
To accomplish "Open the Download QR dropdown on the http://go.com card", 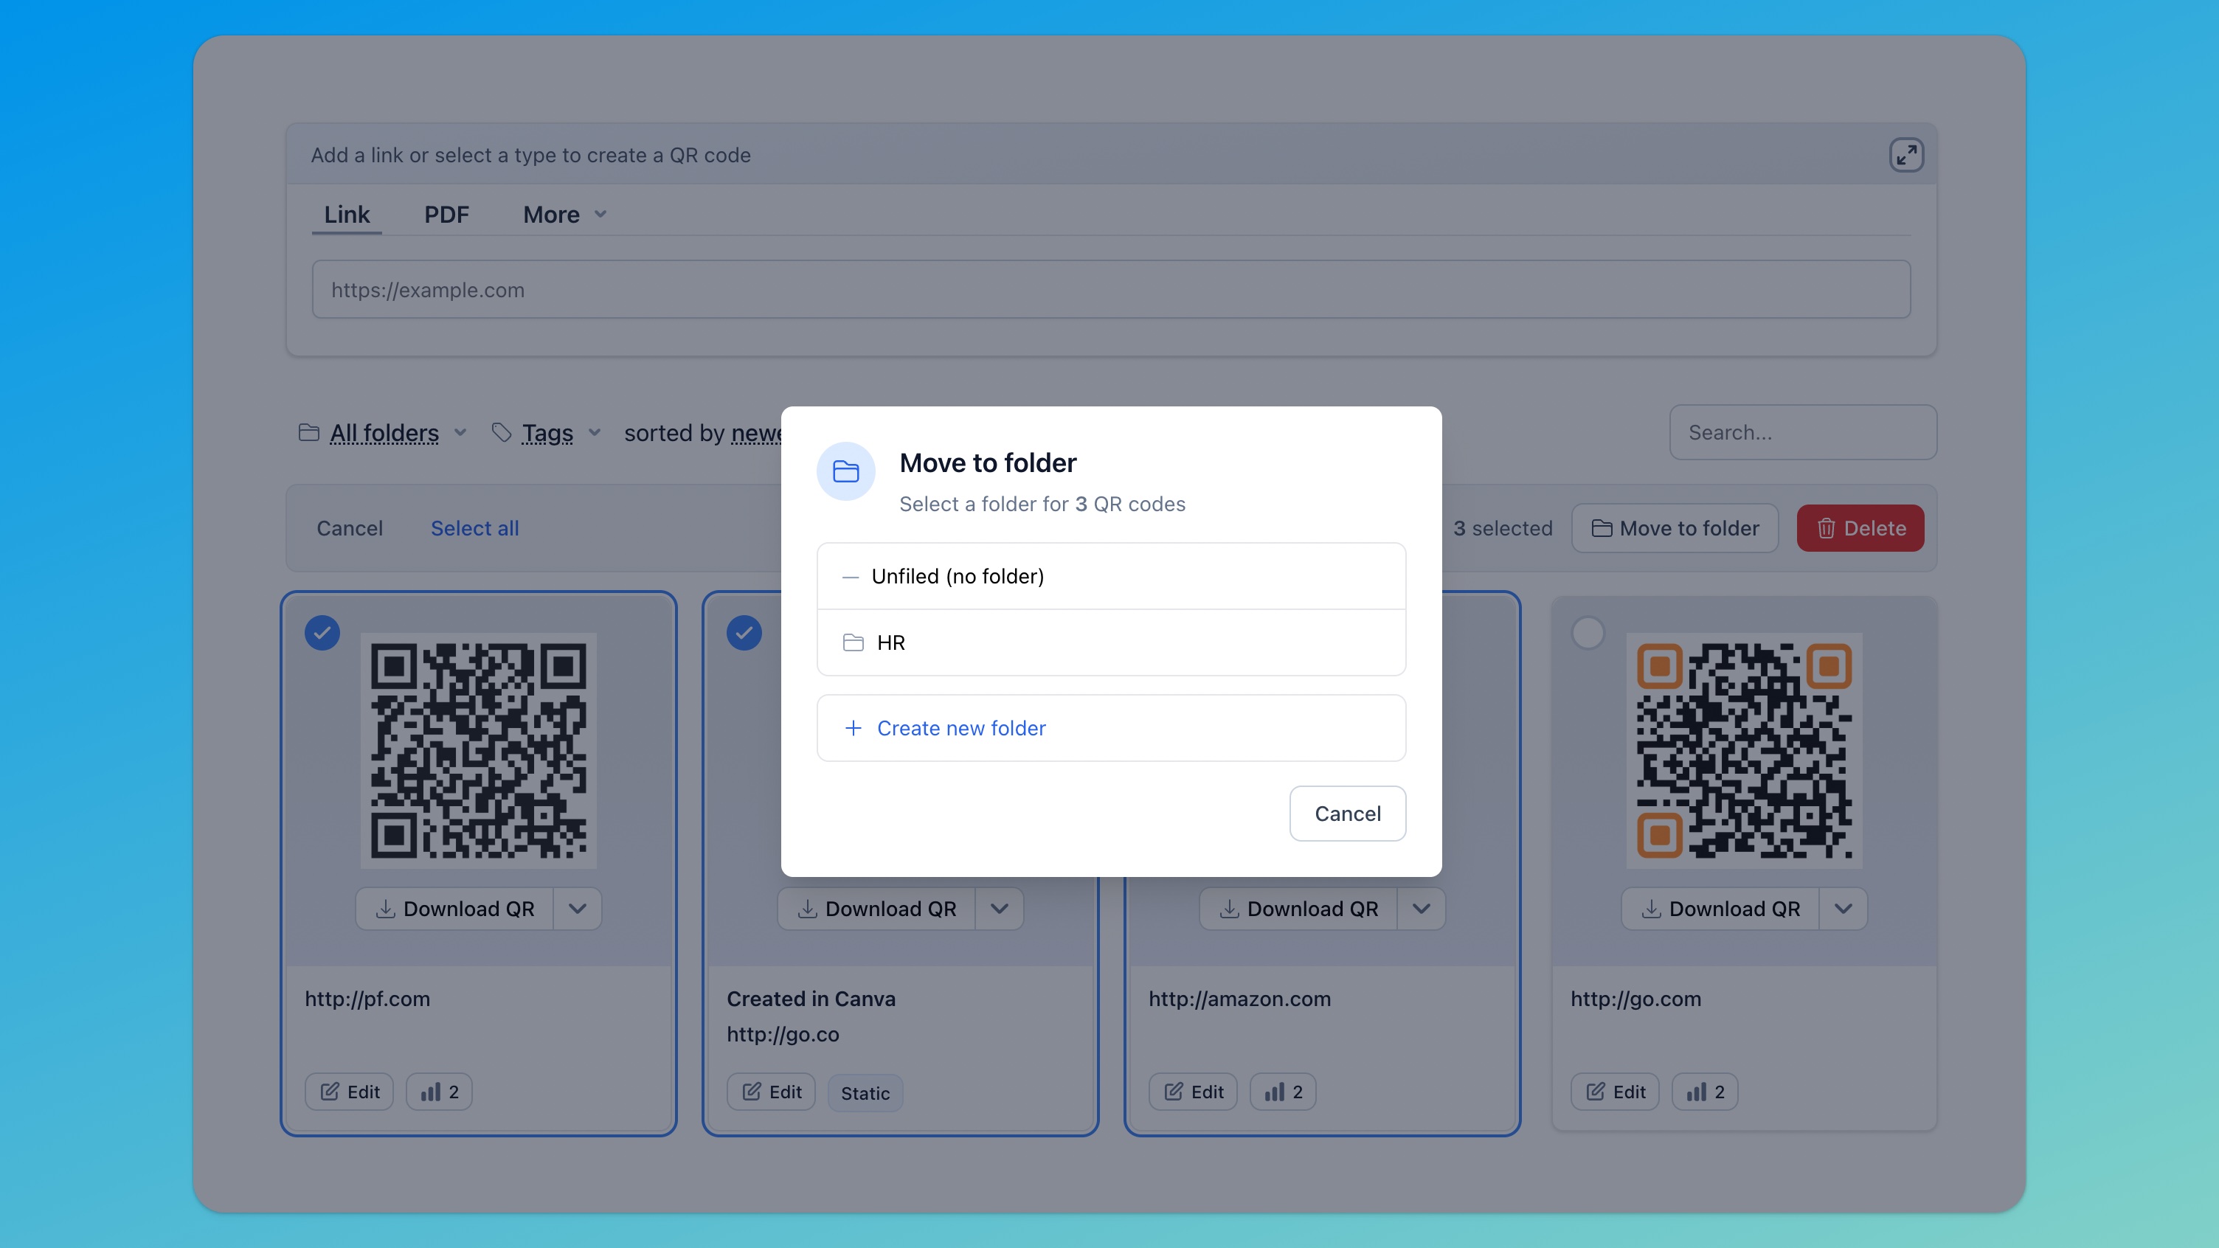I will (x=1844, y=909).
